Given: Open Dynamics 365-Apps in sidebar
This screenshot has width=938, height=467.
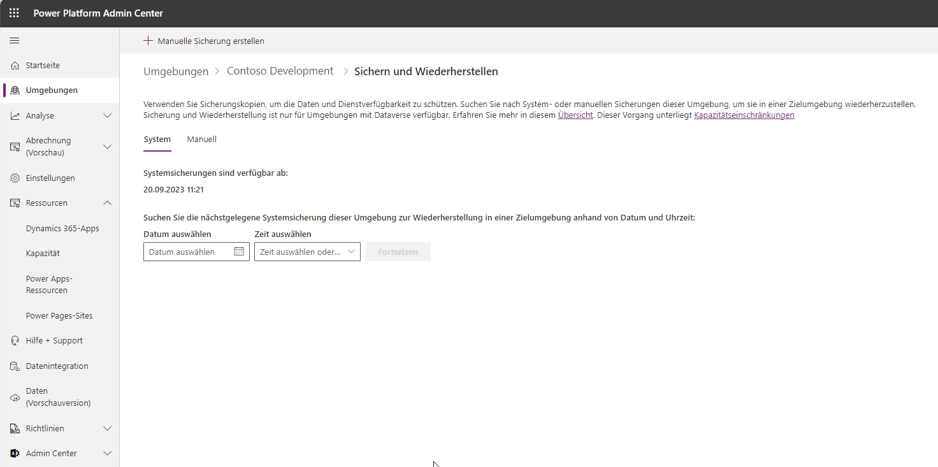Looking at the screenshot, I should (x=62, y=229).
